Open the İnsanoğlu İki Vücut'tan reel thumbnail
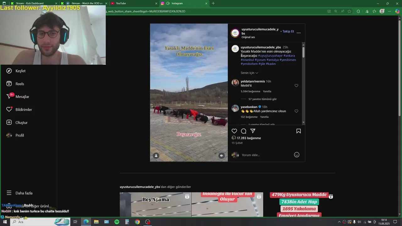This screenshot has height=226, width=402. coord(227,204)
